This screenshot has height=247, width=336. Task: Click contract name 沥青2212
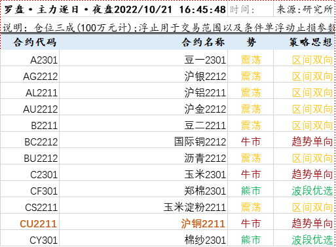point(205,158)
